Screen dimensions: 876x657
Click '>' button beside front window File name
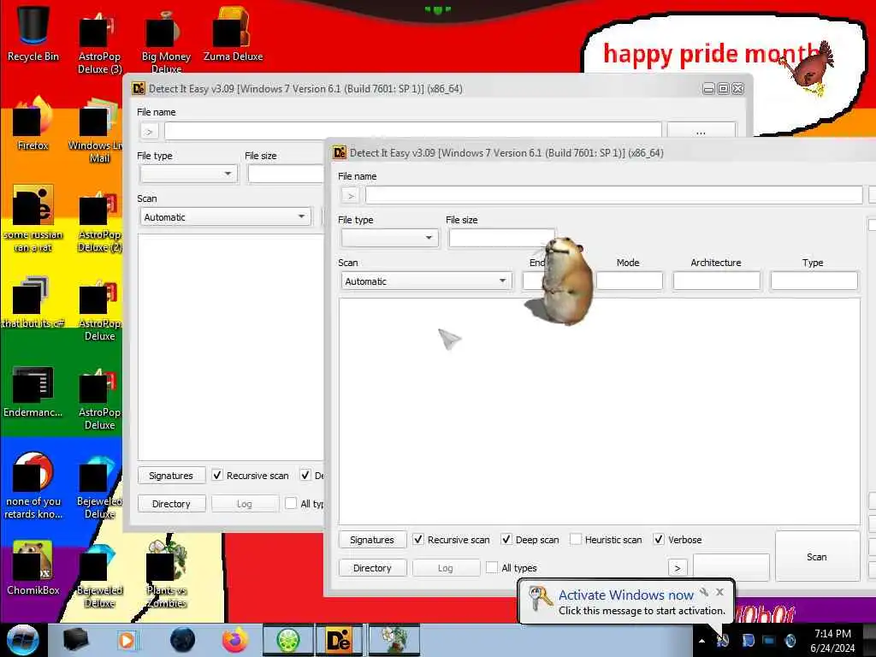coord(350,196)
